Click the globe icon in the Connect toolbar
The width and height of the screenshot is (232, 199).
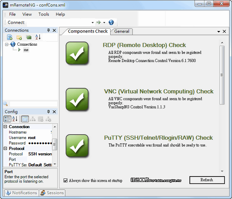coord(111,22)
